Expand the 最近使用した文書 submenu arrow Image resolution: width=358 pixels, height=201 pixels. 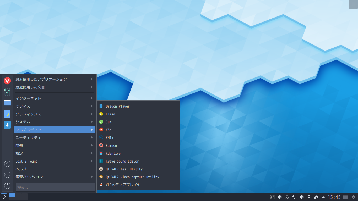pos(92,87)
